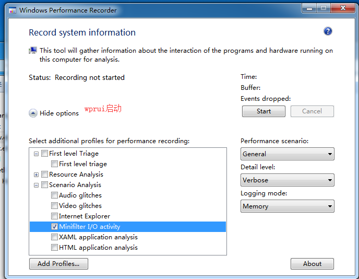Open the Performance scenario General dropdown
The image size is (359, 279).
point(288,154)
